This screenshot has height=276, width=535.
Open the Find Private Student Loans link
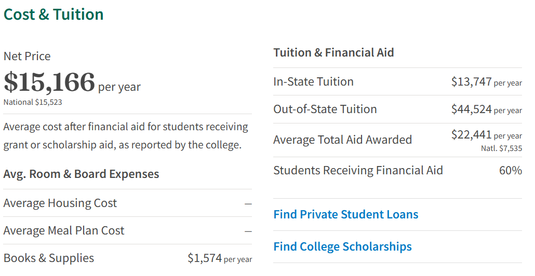click(x=345, y=215)
